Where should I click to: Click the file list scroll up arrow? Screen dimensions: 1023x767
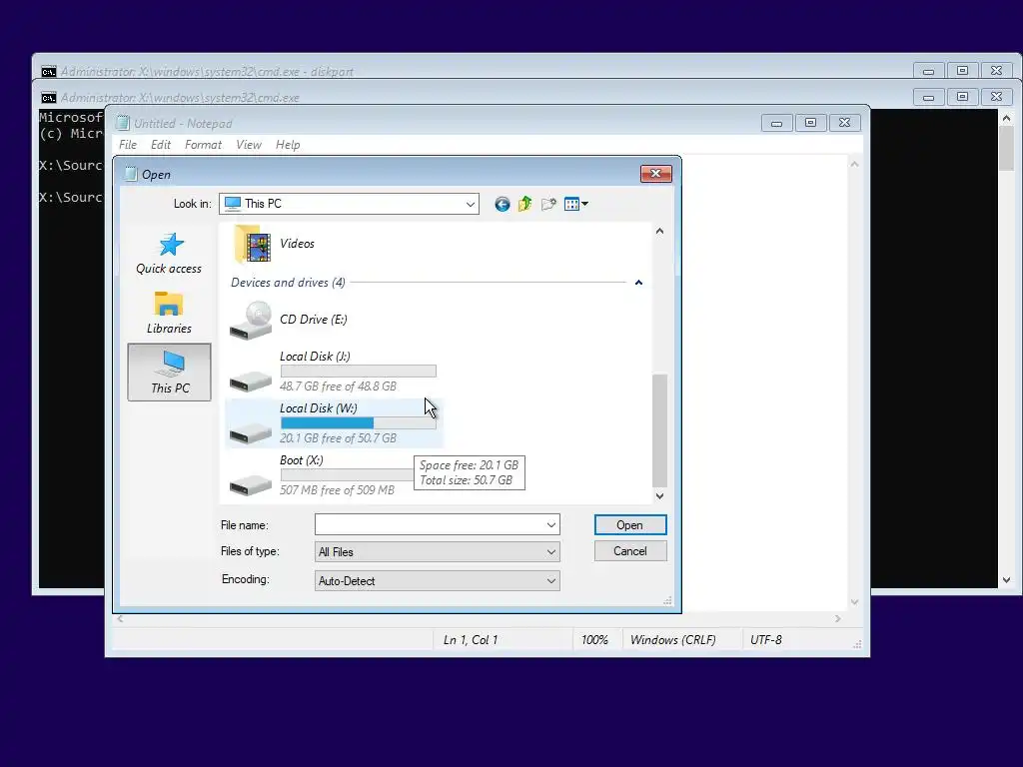[x=659, y=232]
